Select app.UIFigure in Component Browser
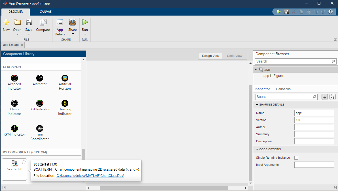 coord(273,76)
